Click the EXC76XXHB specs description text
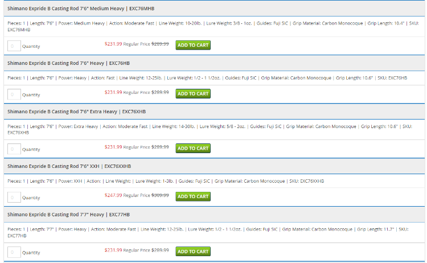 coord(166,181)
